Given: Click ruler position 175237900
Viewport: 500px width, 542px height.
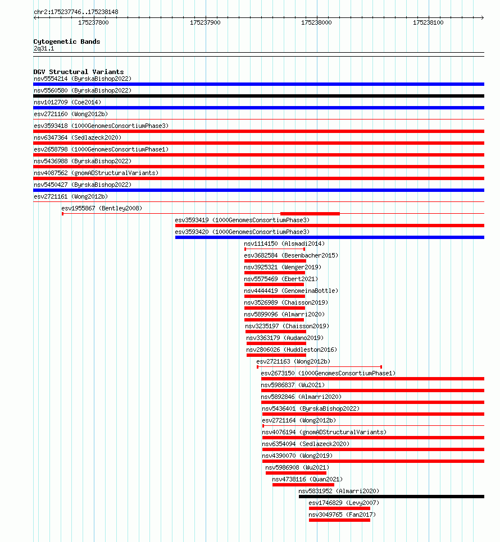Looking at the screenshot, I should tap(205, 22).
